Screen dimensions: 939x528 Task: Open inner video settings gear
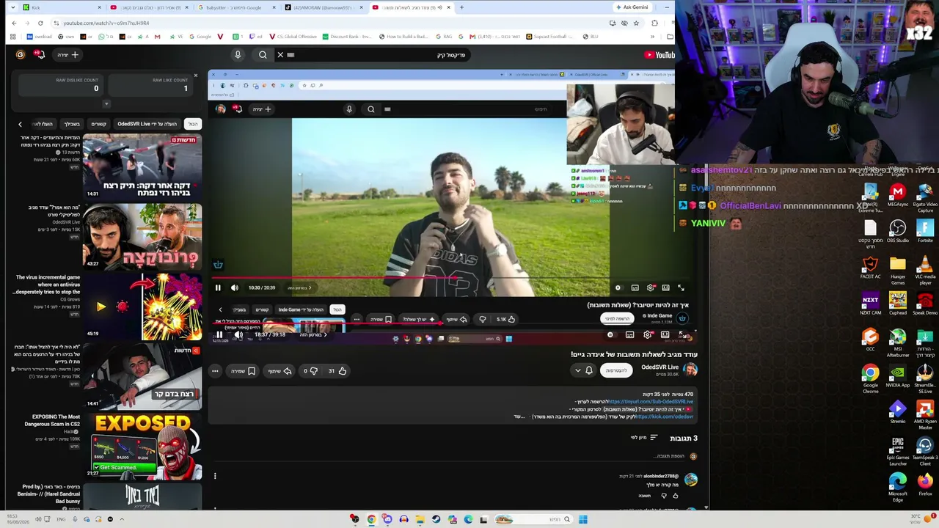[650, 288]
